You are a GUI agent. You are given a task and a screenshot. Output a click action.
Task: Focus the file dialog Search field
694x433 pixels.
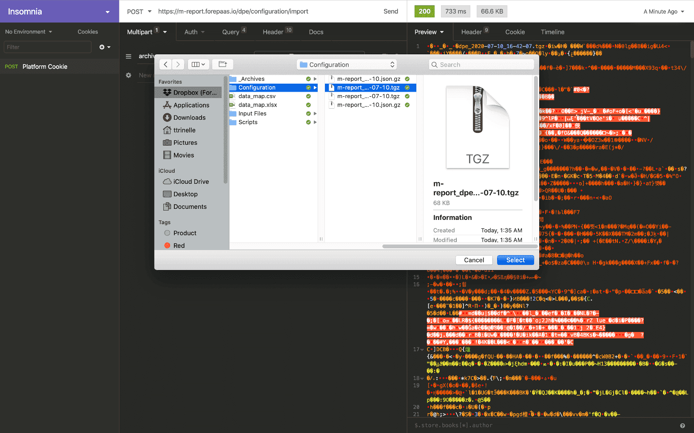point(481,65)
